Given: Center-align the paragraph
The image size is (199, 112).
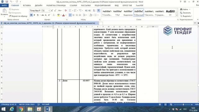Looking at the screenshot, I should point(73,15).
